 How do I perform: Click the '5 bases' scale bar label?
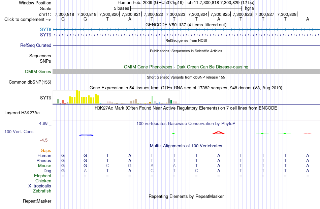tap(121, 8)
